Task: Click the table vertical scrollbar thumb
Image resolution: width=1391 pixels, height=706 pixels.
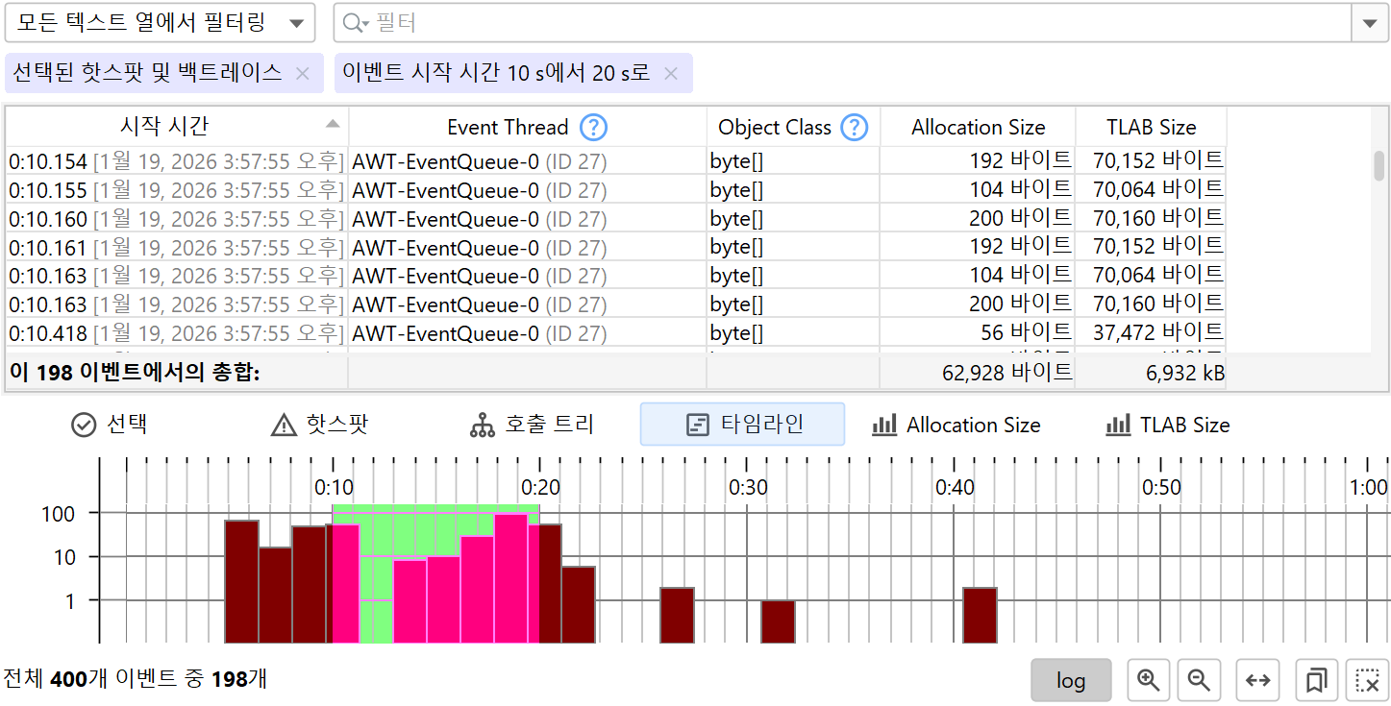Action: pyautogui.click(x=1379, y=165)
